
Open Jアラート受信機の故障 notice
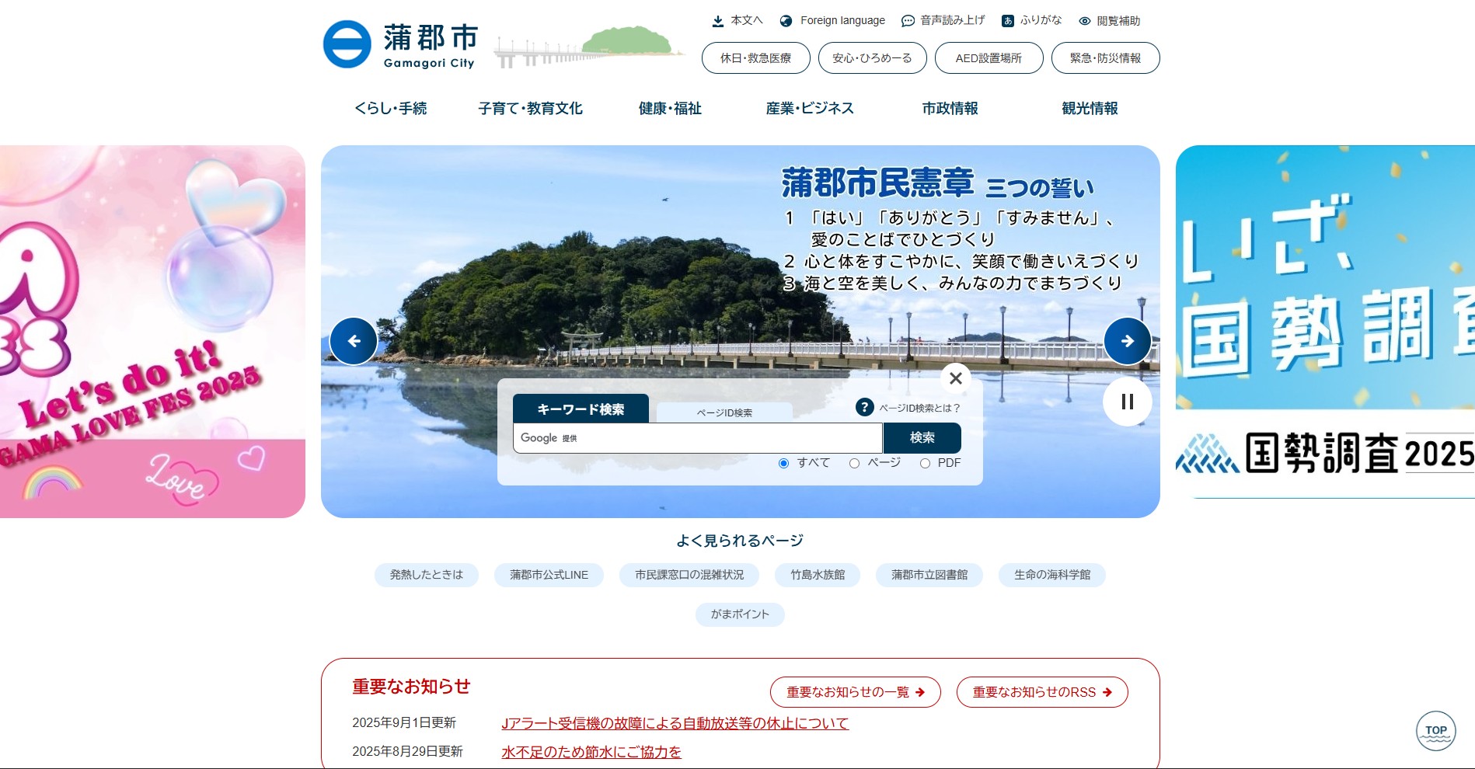[x=675, y=723]
